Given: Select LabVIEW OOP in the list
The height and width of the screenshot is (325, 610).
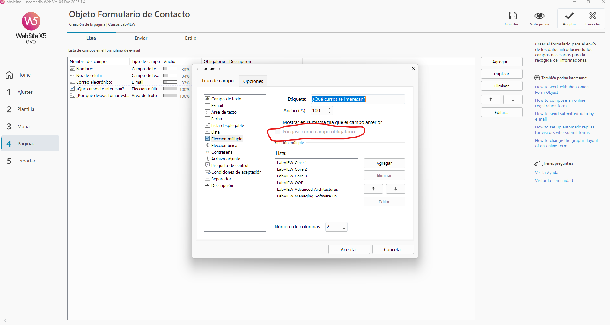Looking at the screenshot, I should coord(290,183).
